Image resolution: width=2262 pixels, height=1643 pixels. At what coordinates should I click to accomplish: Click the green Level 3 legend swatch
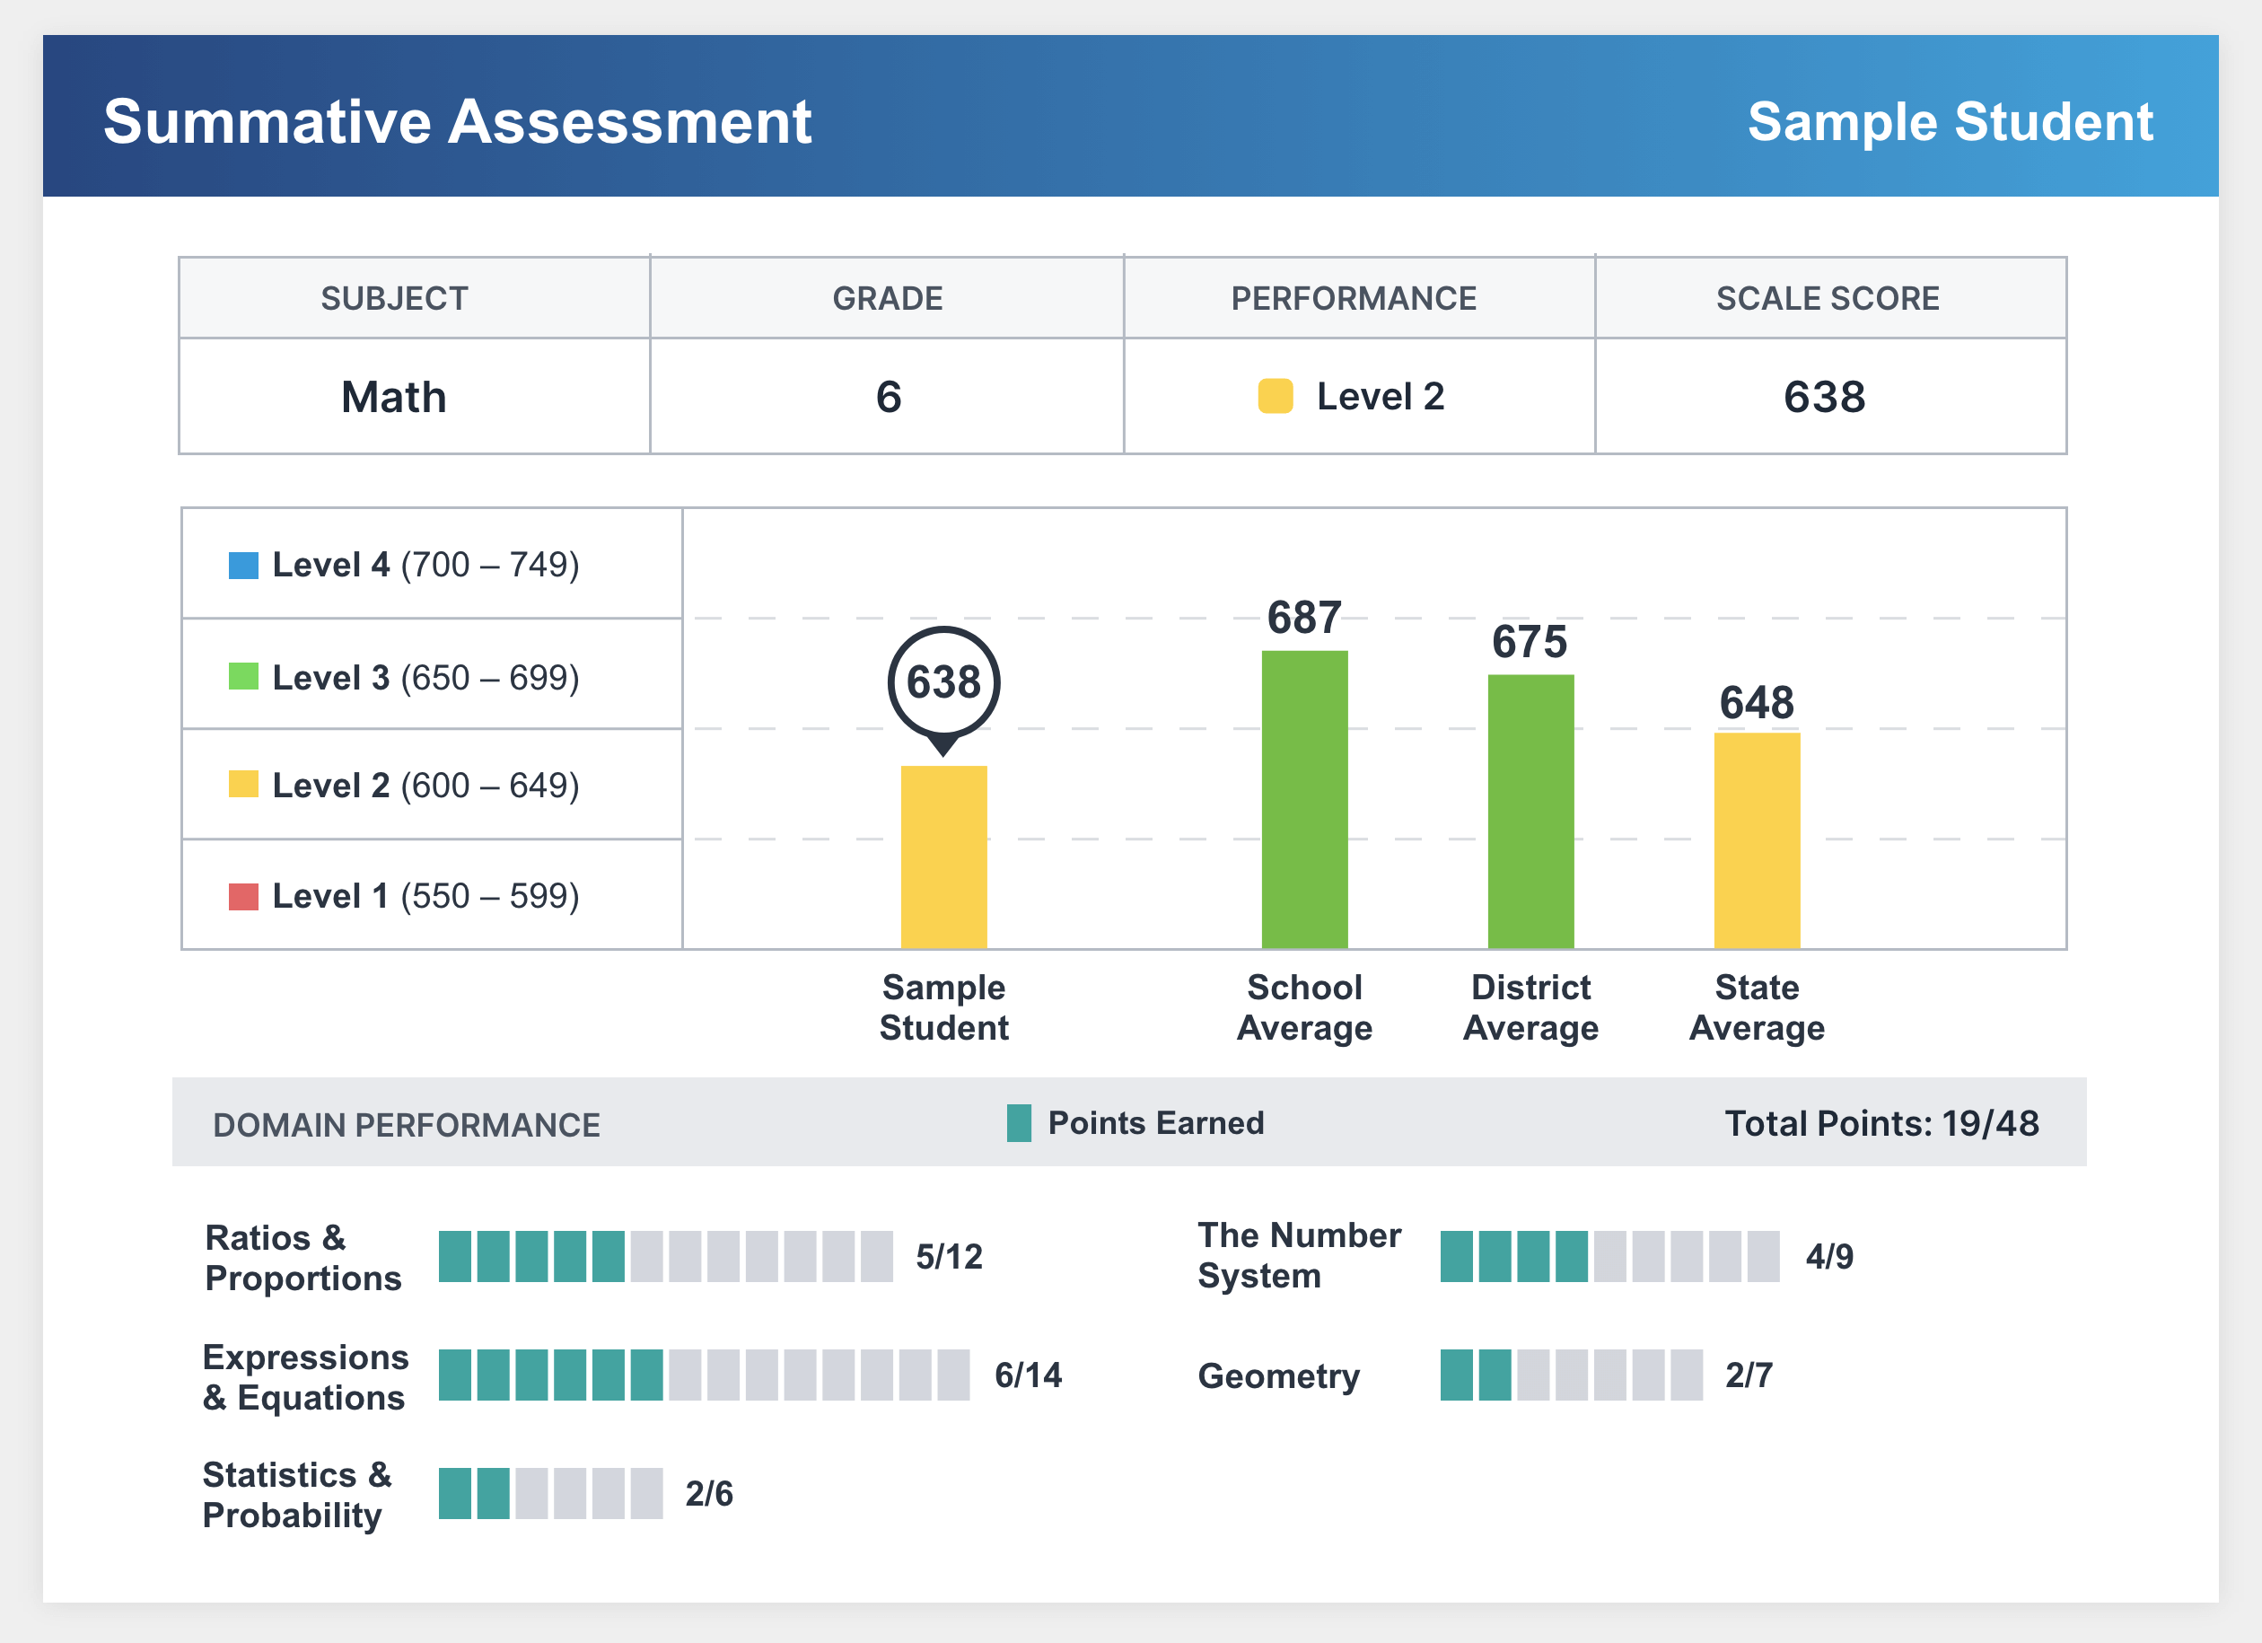pyautogui.click(x=243, y=676)
